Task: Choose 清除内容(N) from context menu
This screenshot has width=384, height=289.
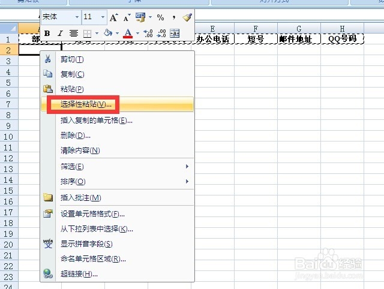Action: pyautogui.click(x=117, y=150)
